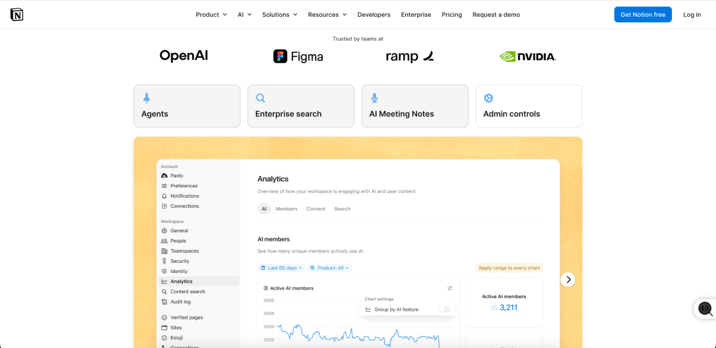Screen dimensions: 716x348
Task: Click the Notifications bell icon
Action: (x=164, y=196)
